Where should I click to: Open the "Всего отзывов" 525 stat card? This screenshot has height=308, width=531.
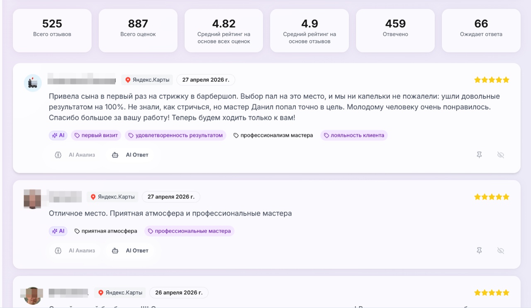click(x=52, y=31)
